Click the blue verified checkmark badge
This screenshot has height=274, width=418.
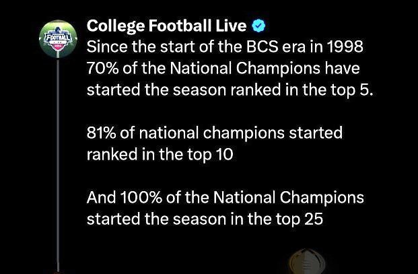tap(258, 26)
